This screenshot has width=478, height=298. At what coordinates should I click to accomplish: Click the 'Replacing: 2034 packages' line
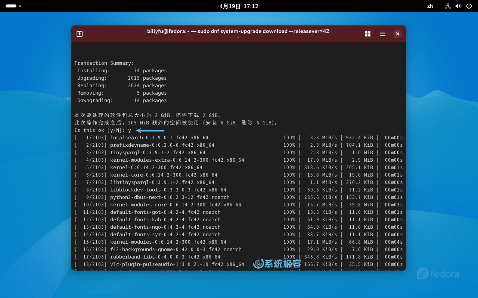[x=122, y=85]
